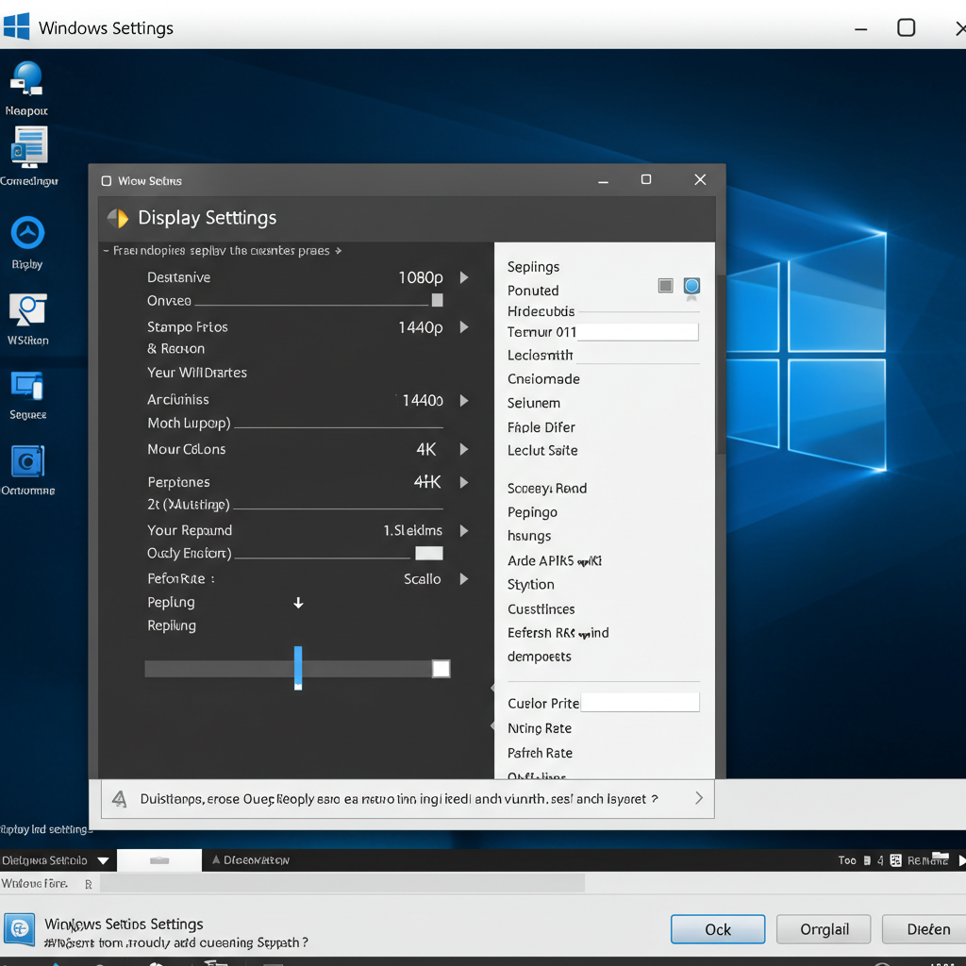Image resolution: width=966 pixels, height=966 pixels.
Task: Click the Display Settings header icon
Action: pos(118,218)
